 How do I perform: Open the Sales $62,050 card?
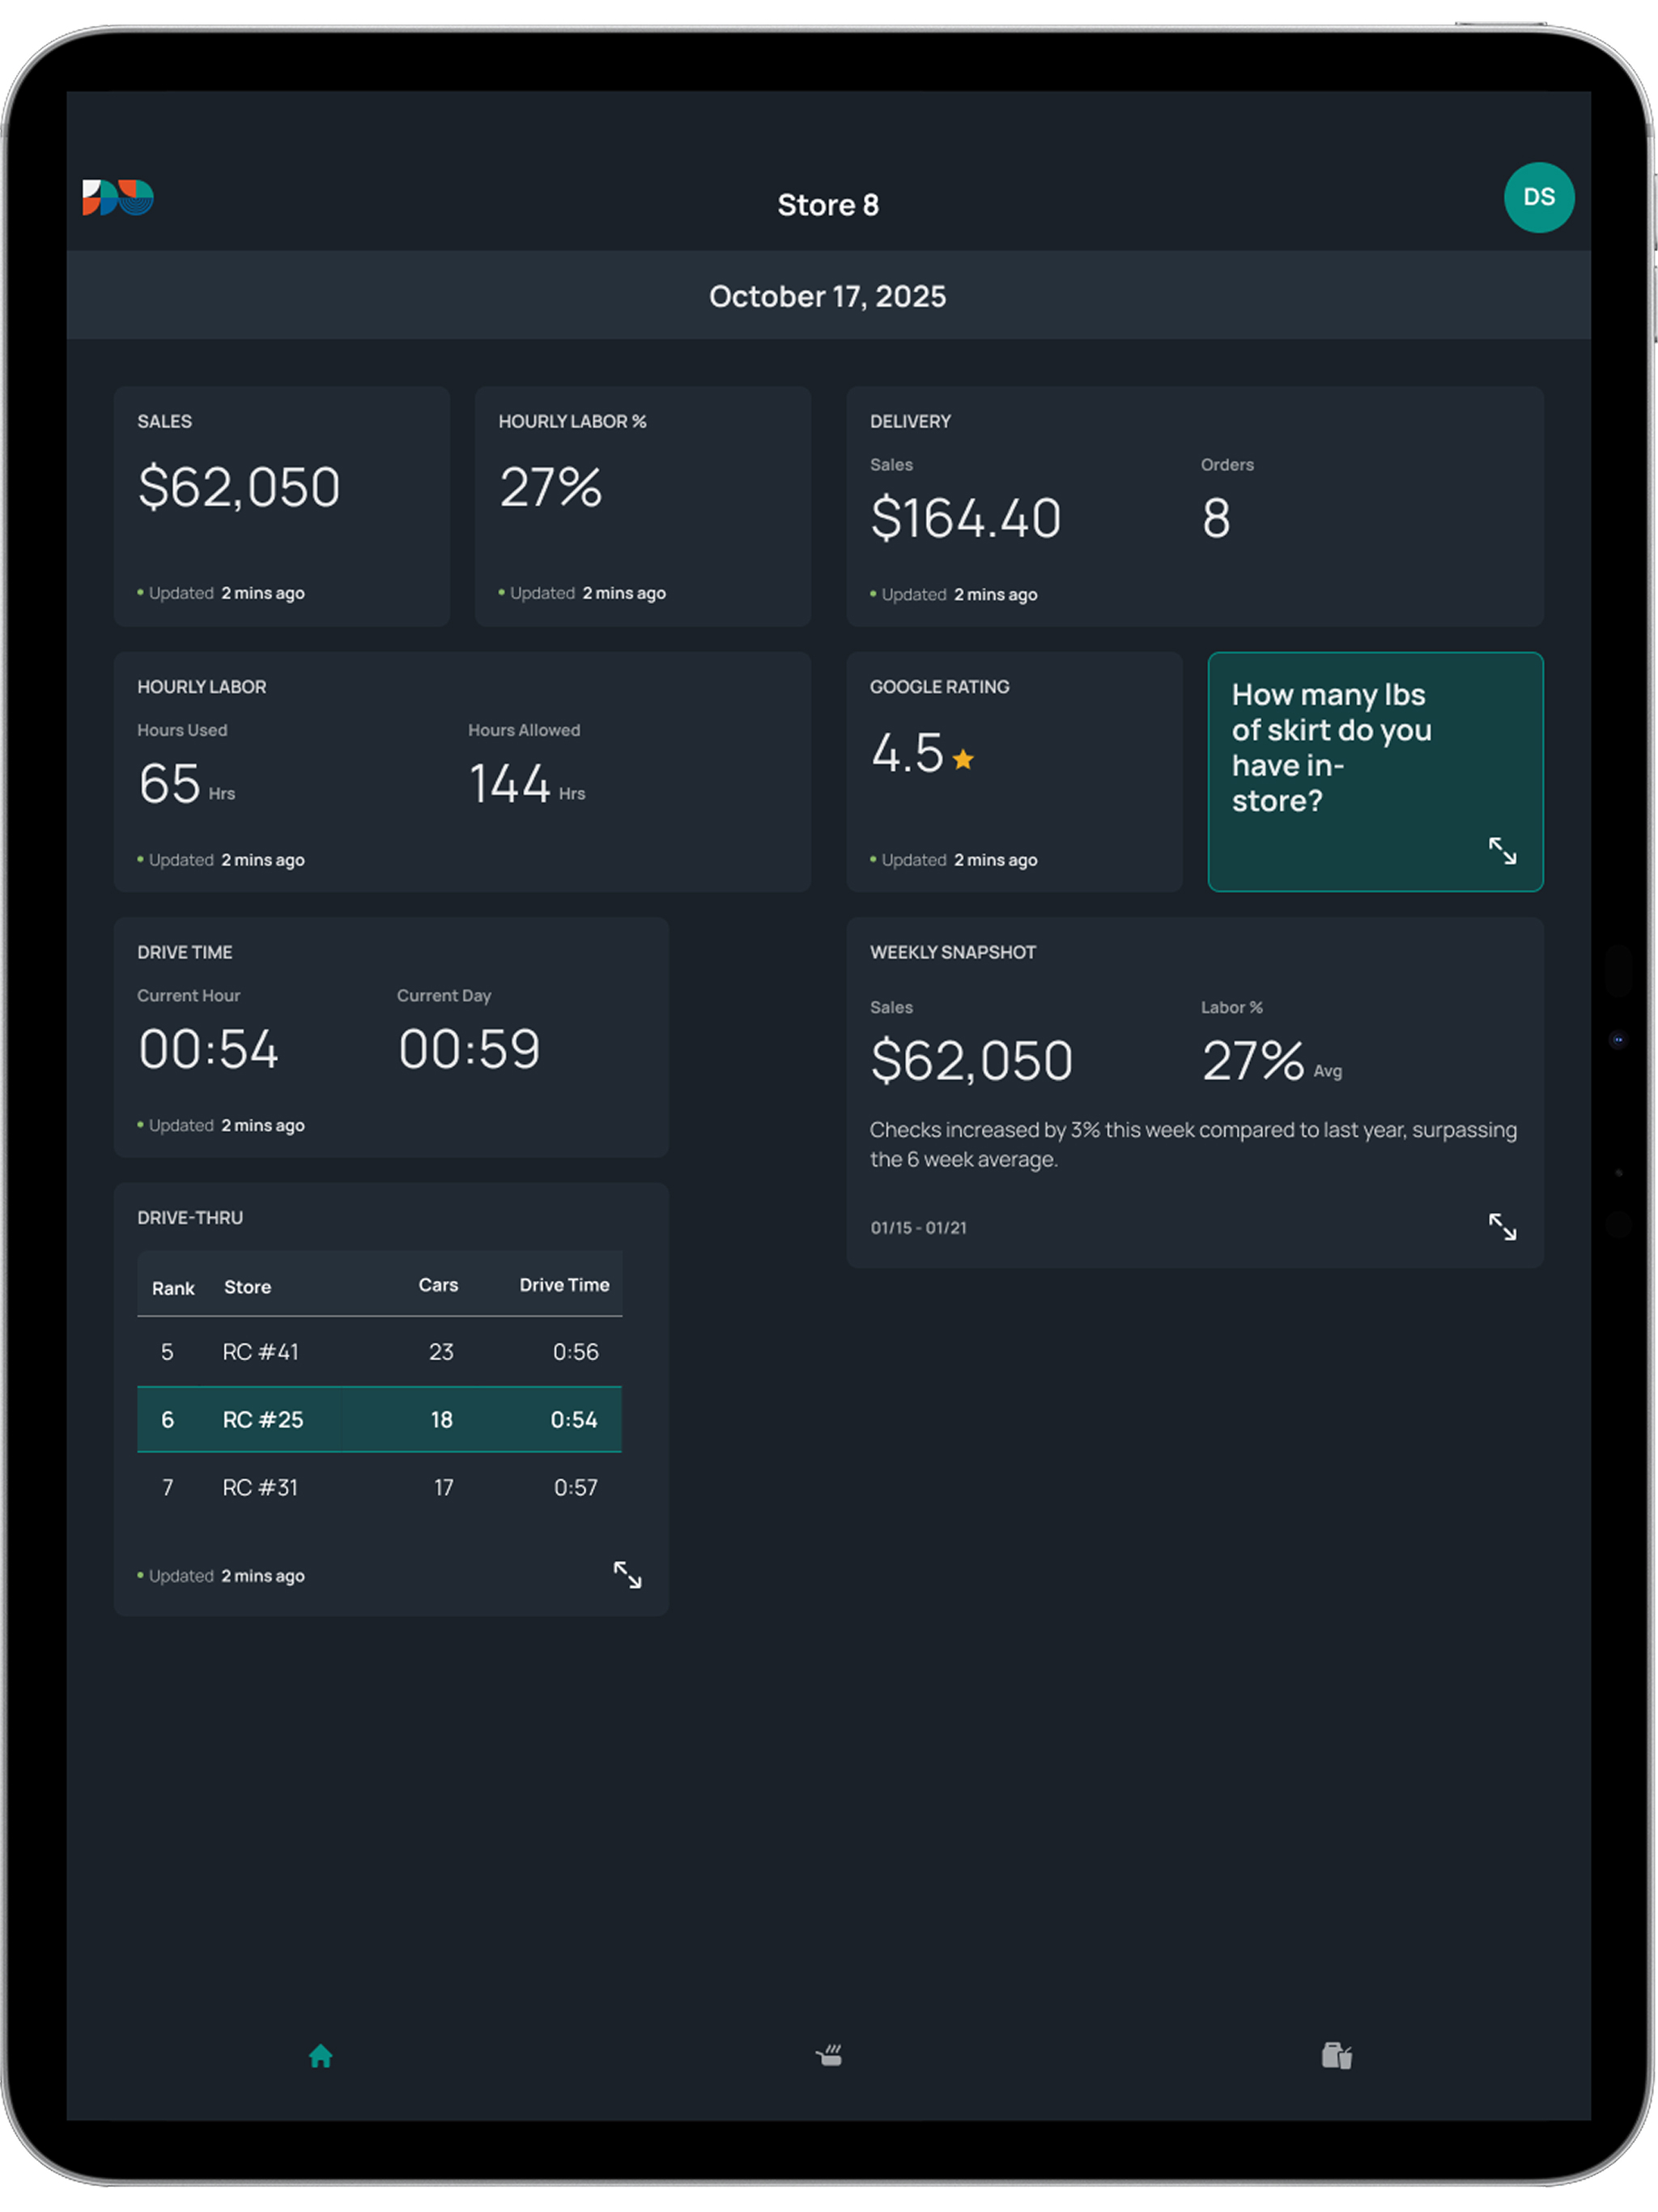(281, 506)
